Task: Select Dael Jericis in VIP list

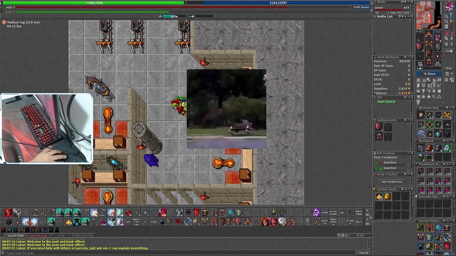Action: tap(386, 101)
